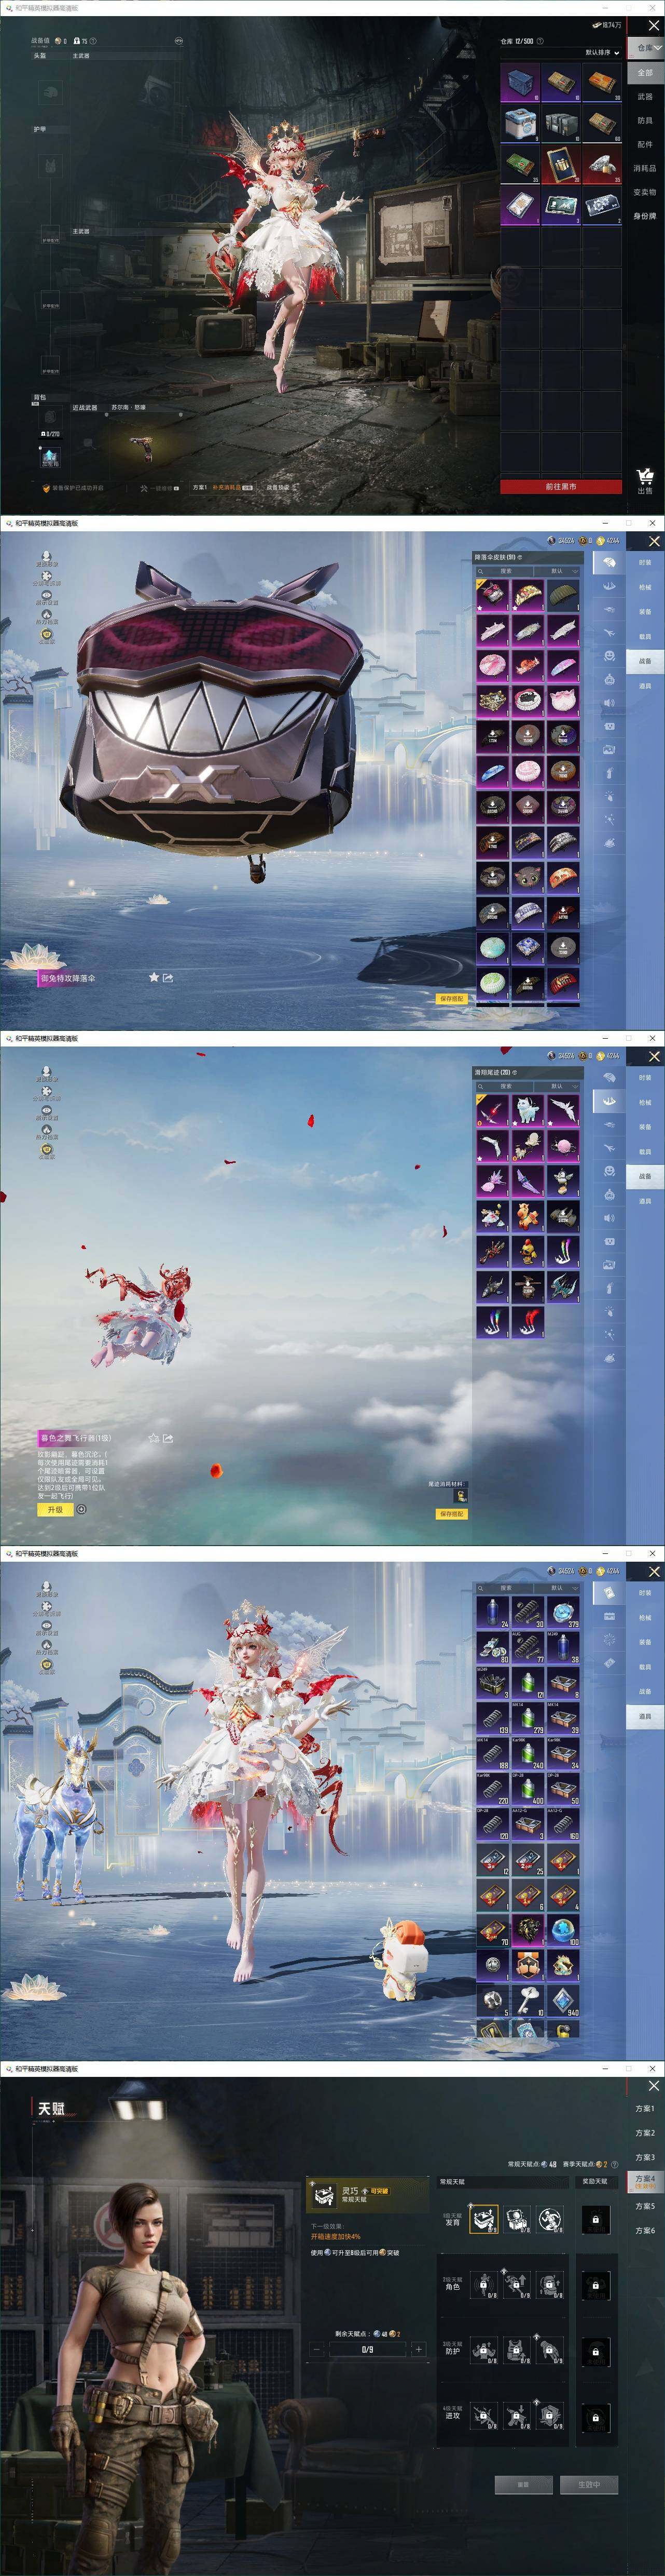Screen dimensions: 665x2576
Task: Switch to the 身份牌 tab in warehouse
Action: coord(645,217)
